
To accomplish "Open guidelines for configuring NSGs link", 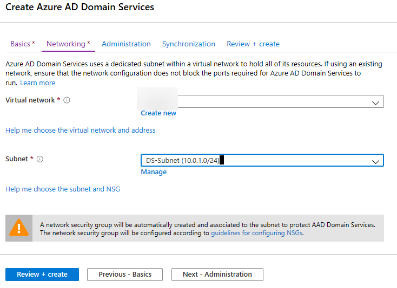I will pyautogui.click(x=256, y=234).
